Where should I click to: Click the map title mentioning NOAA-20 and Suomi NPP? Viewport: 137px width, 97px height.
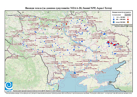(x=68, y=8)
